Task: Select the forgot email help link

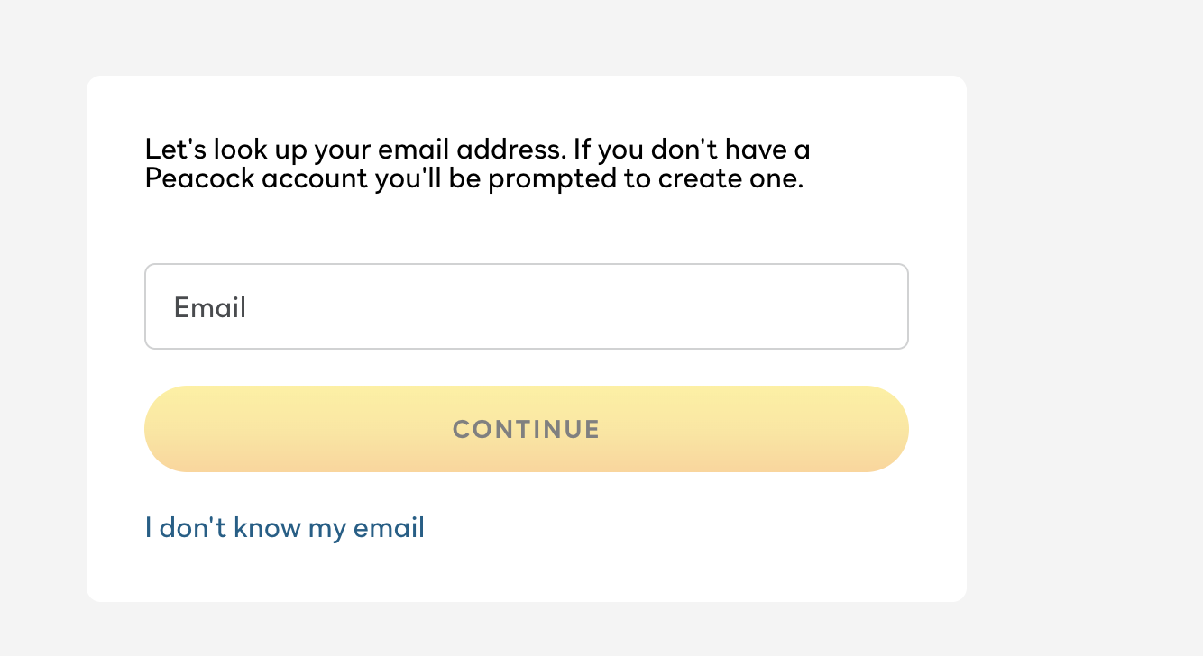Action: coord(284,527)
